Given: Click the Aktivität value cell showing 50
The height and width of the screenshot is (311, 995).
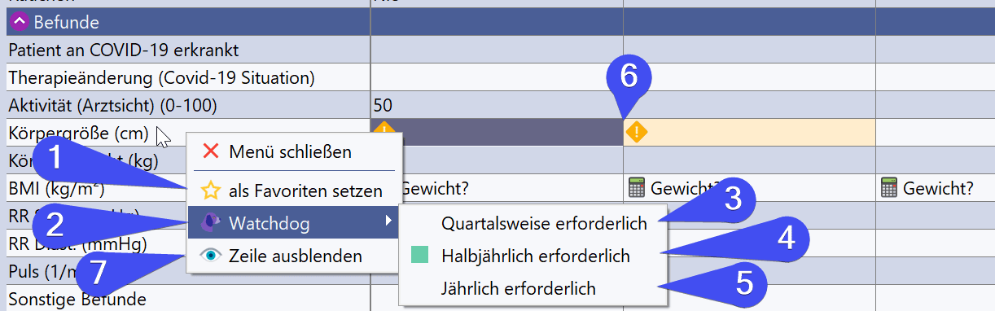Looking at the screenshot, I should 497,105.
